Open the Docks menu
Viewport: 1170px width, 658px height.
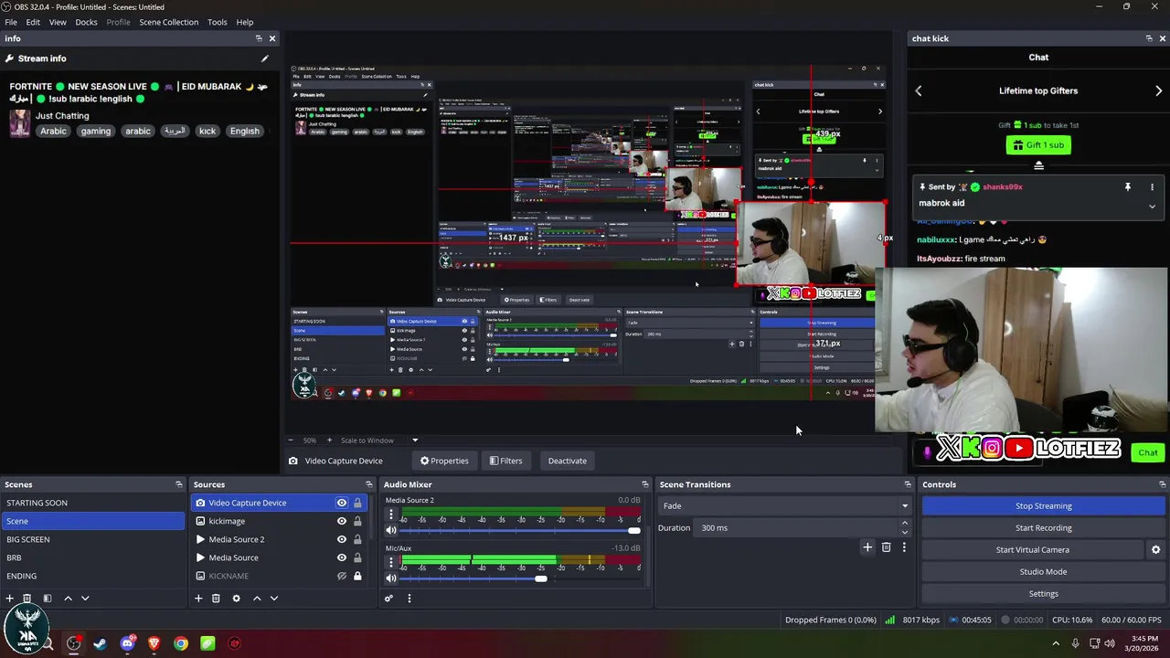click(86, 22)
